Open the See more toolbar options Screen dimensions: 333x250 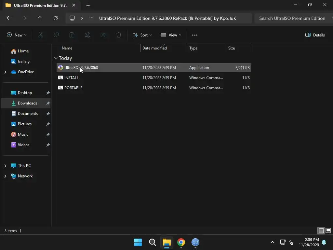pos(195,35)
